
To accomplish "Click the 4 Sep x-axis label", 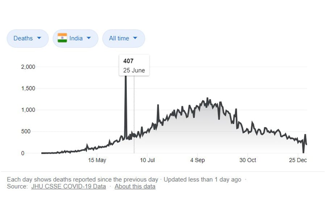I will [197, 160].
